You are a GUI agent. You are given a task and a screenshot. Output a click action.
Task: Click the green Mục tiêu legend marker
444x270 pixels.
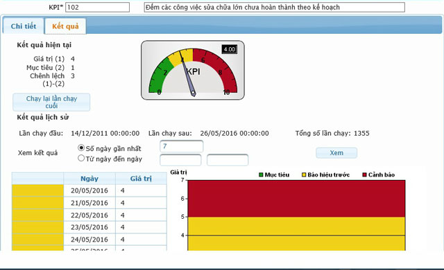point(261,175)
